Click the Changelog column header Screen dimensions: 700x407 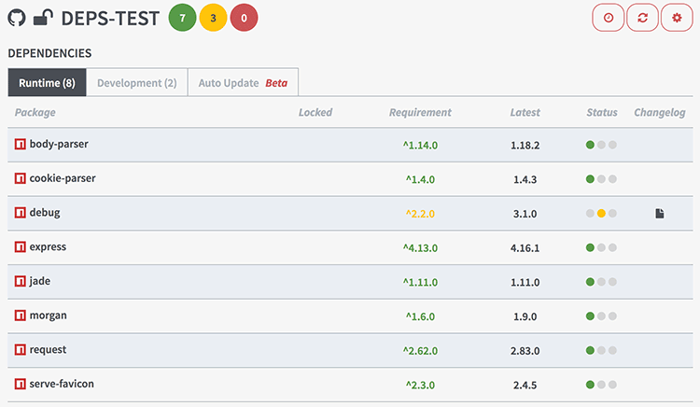[x=660, y=112]
